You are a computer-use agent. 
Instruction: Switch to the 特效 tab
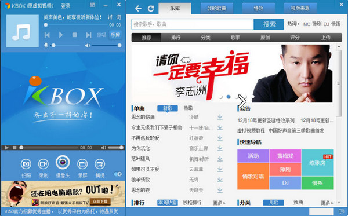pos(258,9)
